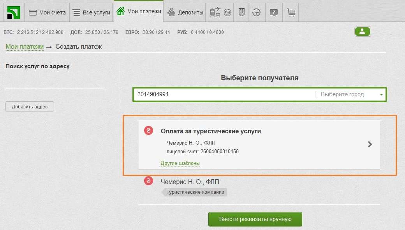
Task: Click the Другие шаблоны link
Action: click(180, 163)
